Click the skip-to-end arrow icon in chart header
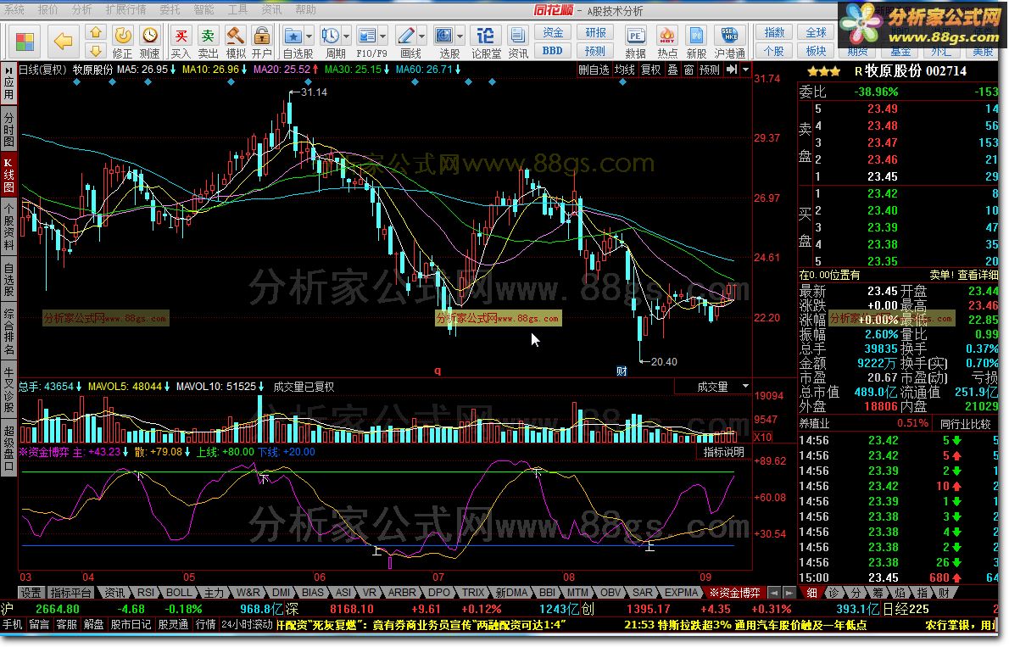The width and height of the screenshot is (1009, 647). 732,70
